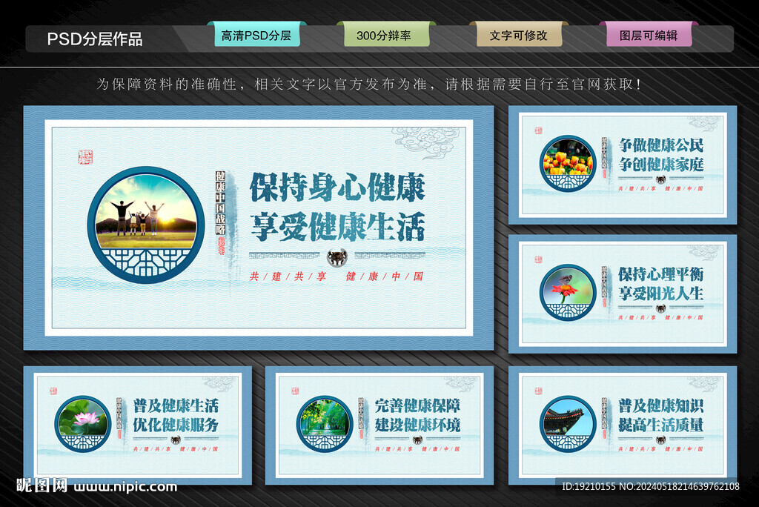Click the 提高生活质量 text line
Viewport: 759px width, 507px height.
click(660, 425)
